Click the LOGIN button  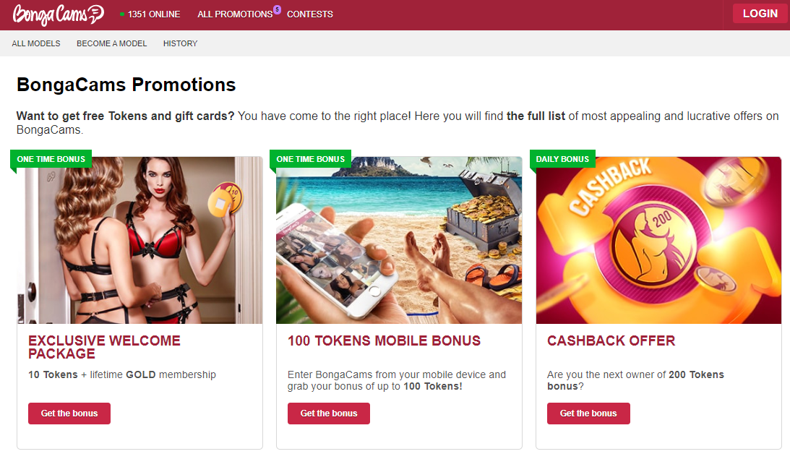(x=760, y=14)
